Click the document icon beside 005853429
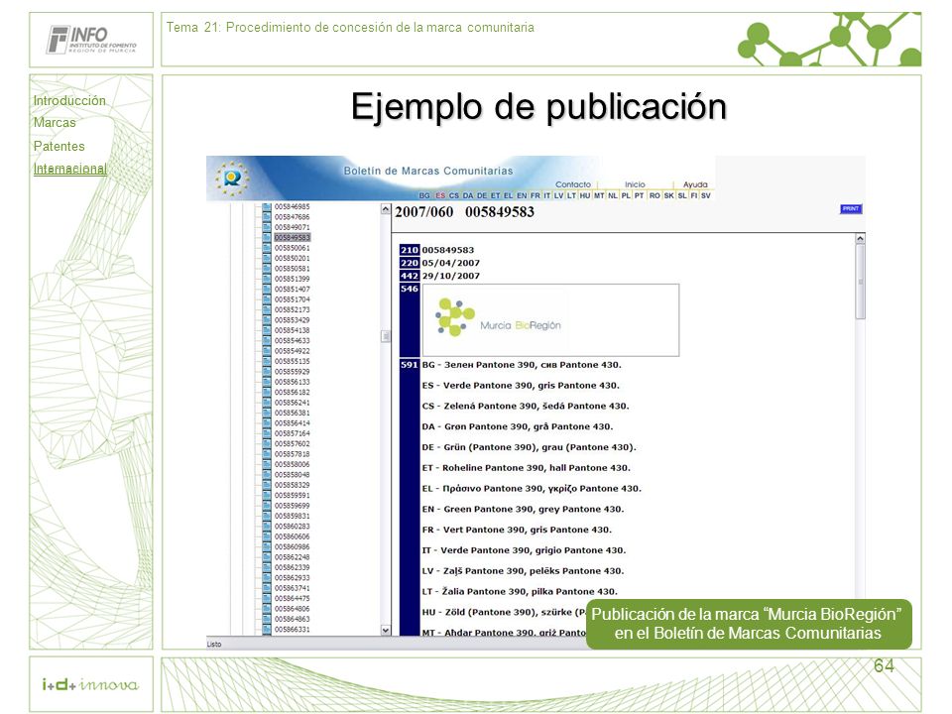 coord(267,320)
